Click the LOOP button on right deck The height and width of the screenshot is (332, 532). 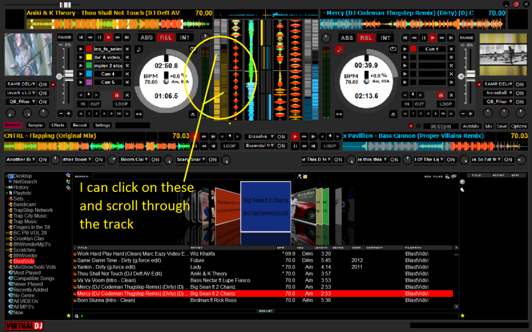coord(446,104)
